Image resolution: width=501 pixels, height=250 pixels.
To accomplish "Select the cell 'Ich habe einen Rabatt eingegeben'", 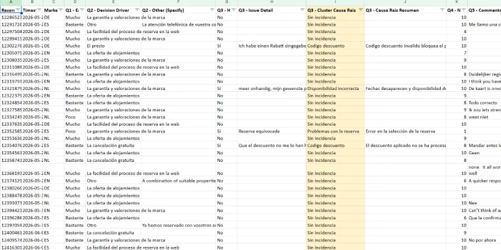I will 272,46.
